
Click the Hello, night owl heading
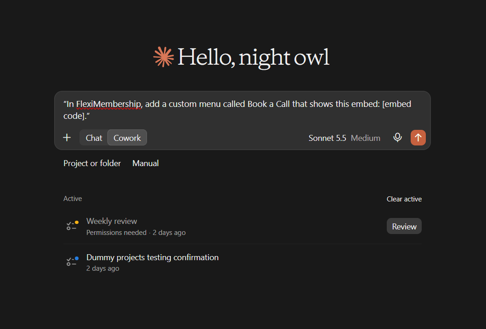coord(253,57)
